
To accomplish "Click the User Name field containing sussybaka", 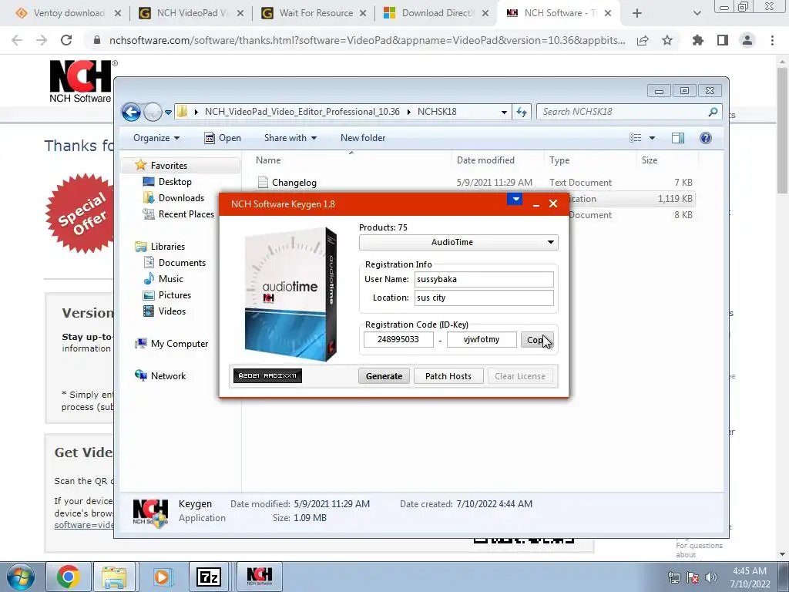I will pyautogui.click(x=484, y=279).
